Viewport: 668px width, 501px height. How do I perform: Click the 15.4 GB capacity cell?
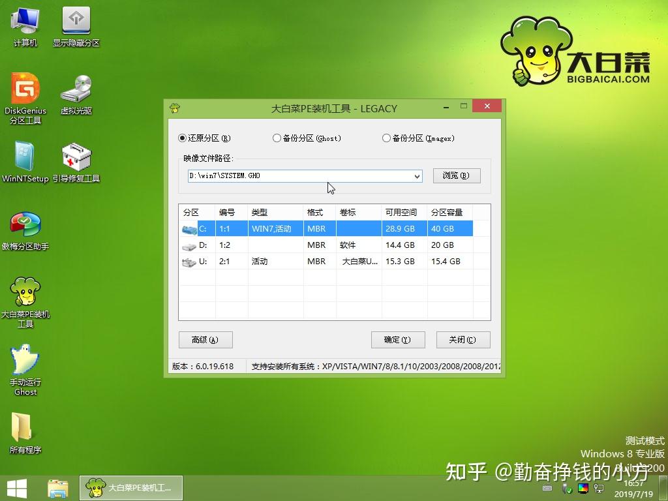coord(450,261)
